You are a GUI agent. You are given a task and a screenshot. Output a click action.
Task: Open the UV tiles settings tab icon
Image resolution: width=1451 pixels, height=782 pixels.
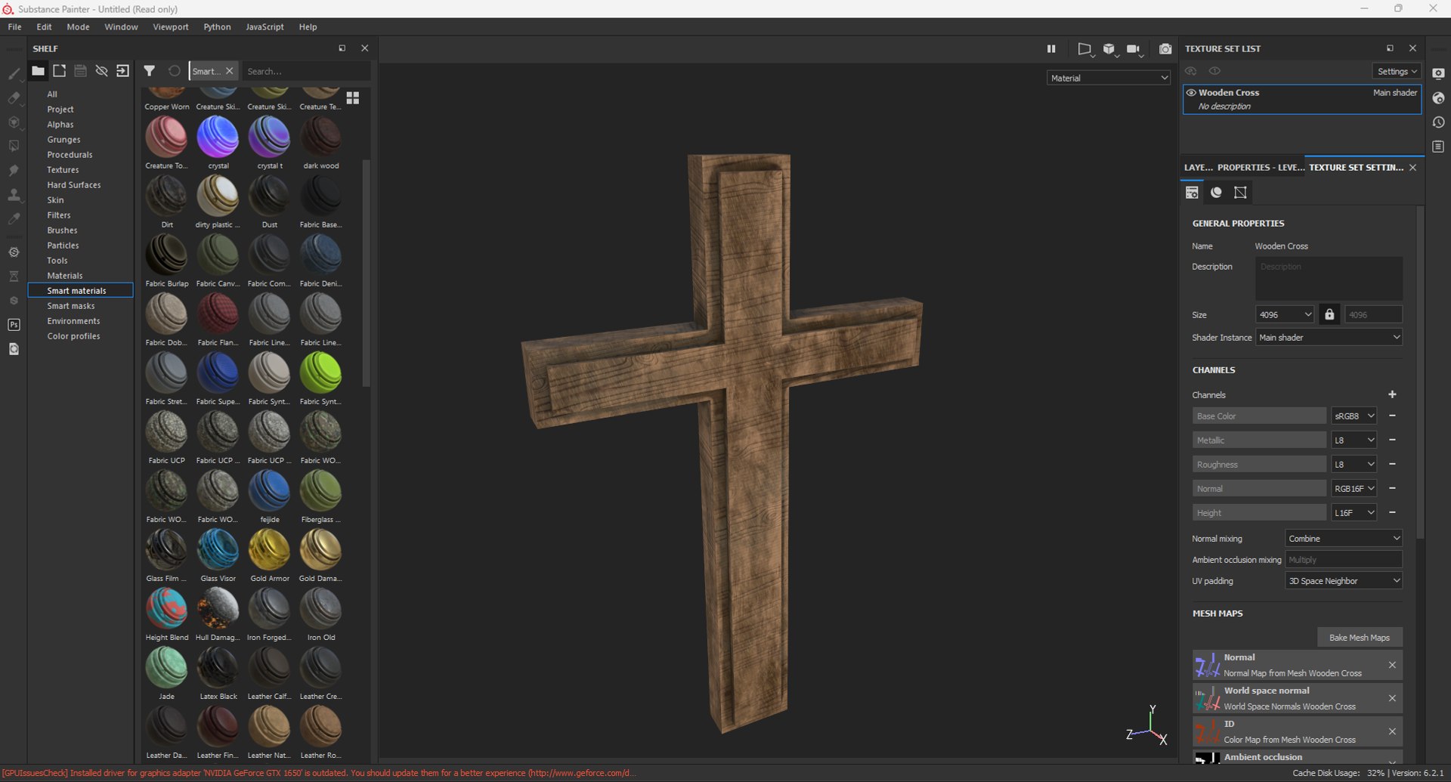tap(1240, 193)
